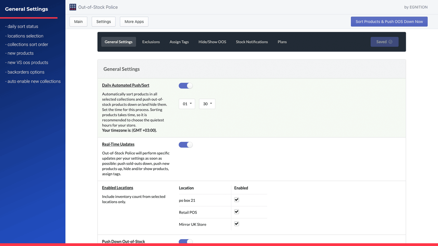Open the Assign Tags tab
438x246 pixels.
179,42
